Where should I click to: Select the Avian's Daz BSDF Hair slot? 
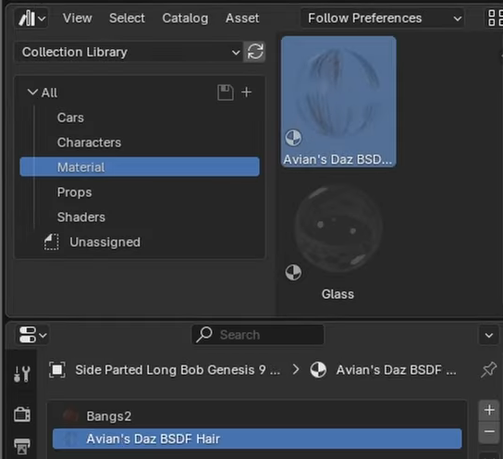point(257,439)
